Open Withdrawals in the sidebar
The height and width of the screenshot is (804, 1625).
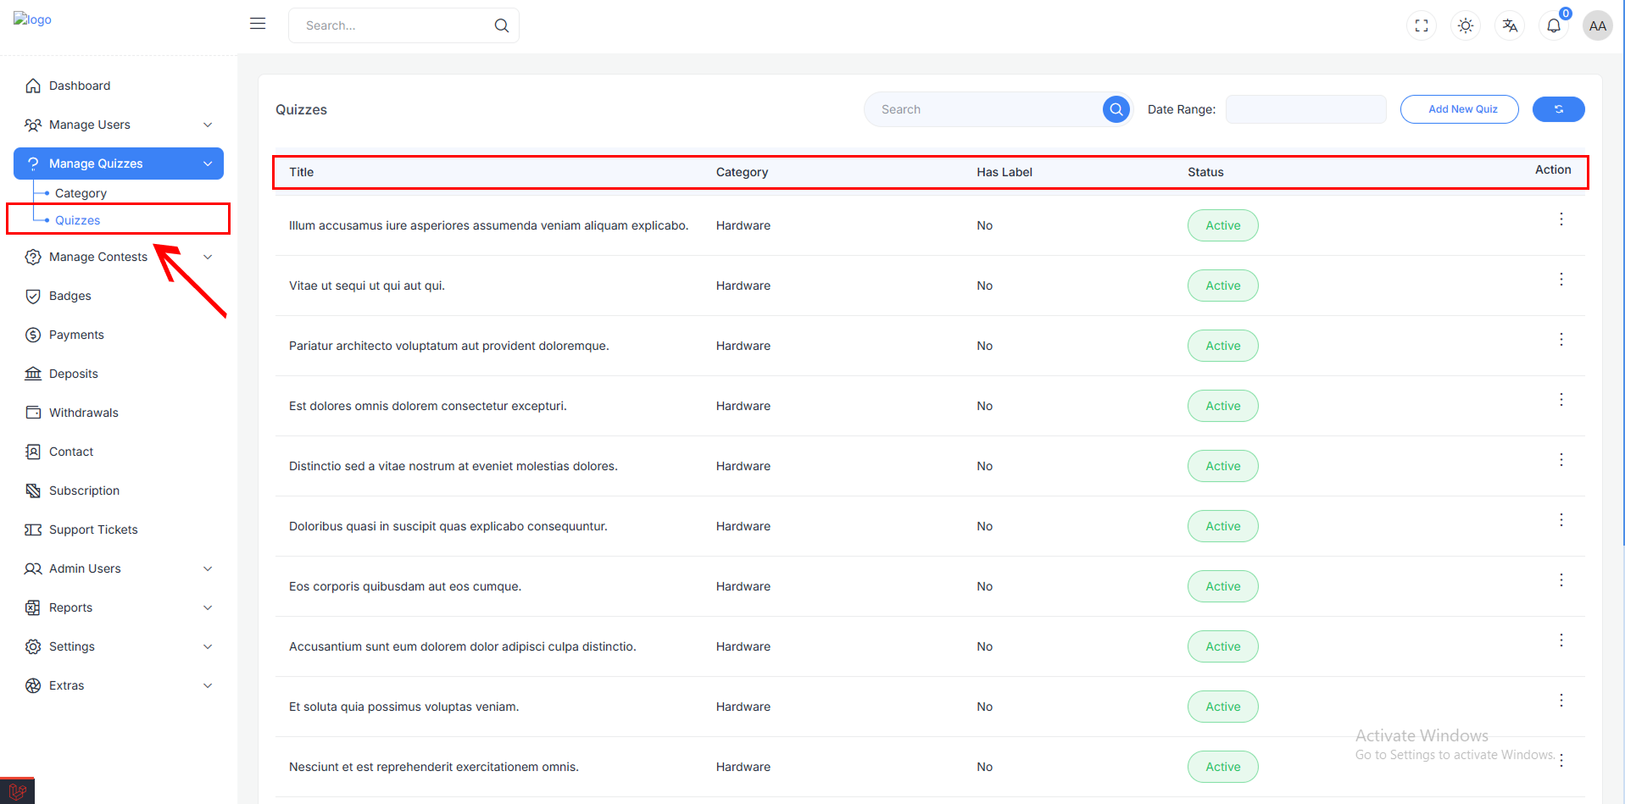[119, 413]
